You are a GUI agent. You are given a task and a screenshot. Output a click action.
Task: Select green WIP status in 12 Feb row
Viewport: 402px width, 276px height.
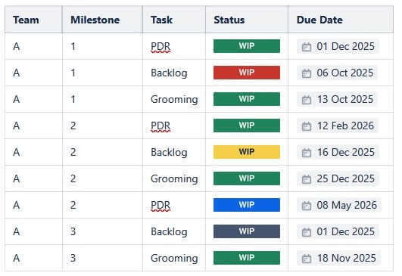pos(247,126)
